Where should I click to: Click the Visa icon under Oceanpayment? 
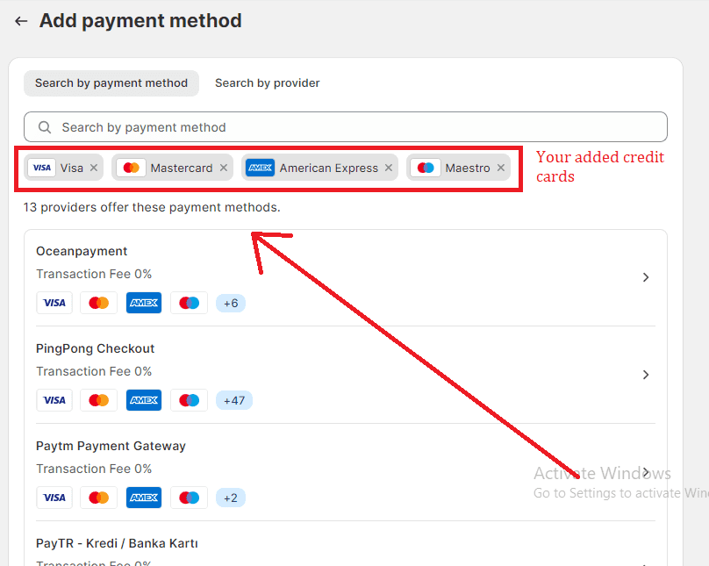pos(54,303)
